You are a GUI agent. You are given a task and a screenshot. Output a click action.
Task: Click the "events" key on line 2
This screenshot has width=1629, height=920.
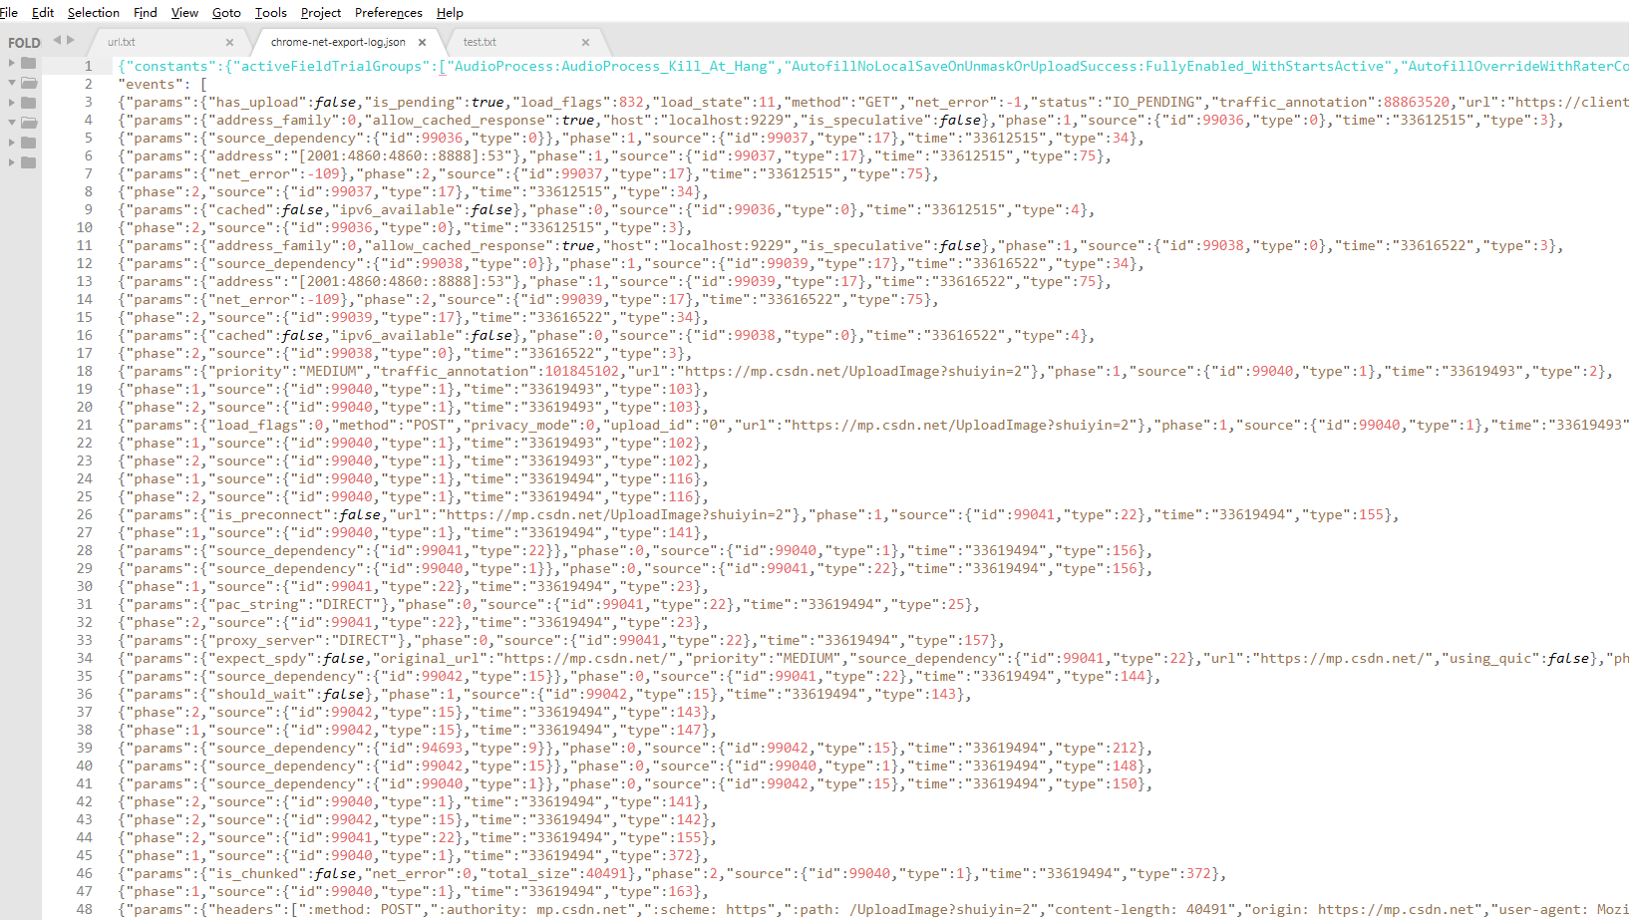151,84
